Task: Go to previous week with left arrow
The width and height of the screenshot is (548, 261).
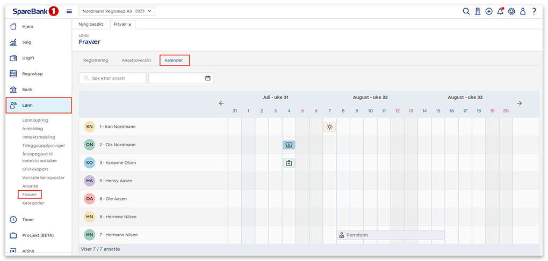Action: pos(221,103)
